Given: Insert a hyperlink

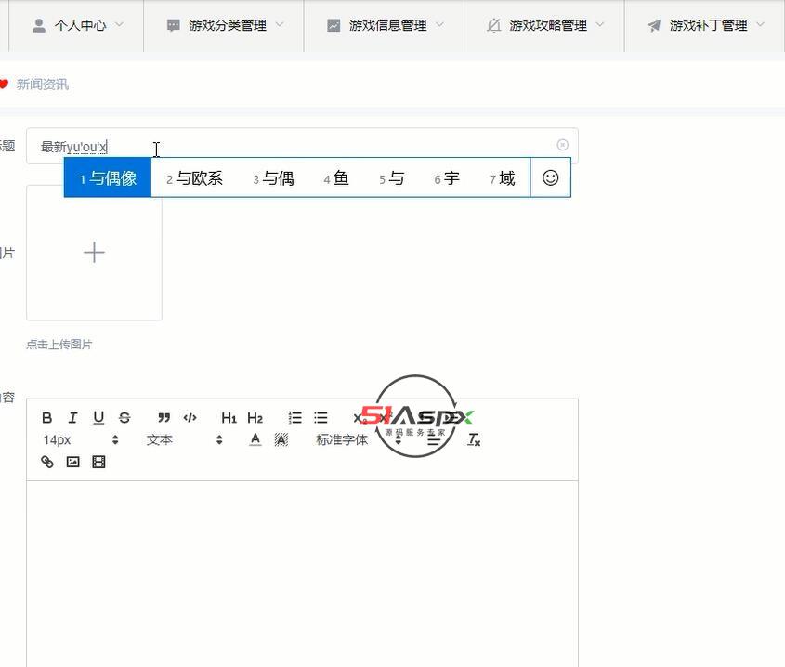Looking at the screenshot, I should [47, 462].
